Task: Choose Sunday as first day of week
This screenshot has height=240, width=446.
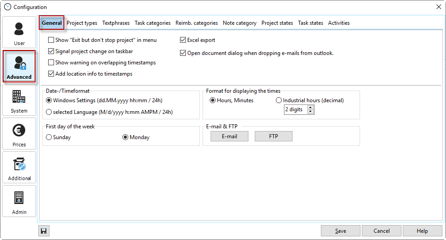Action: [49, 137]
